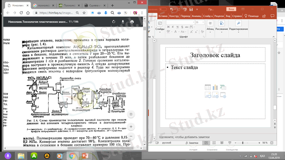Switch to the Вид ribbon tab
Image resolution: width=285 pixels, height=160 pixels.
[228, 16]
